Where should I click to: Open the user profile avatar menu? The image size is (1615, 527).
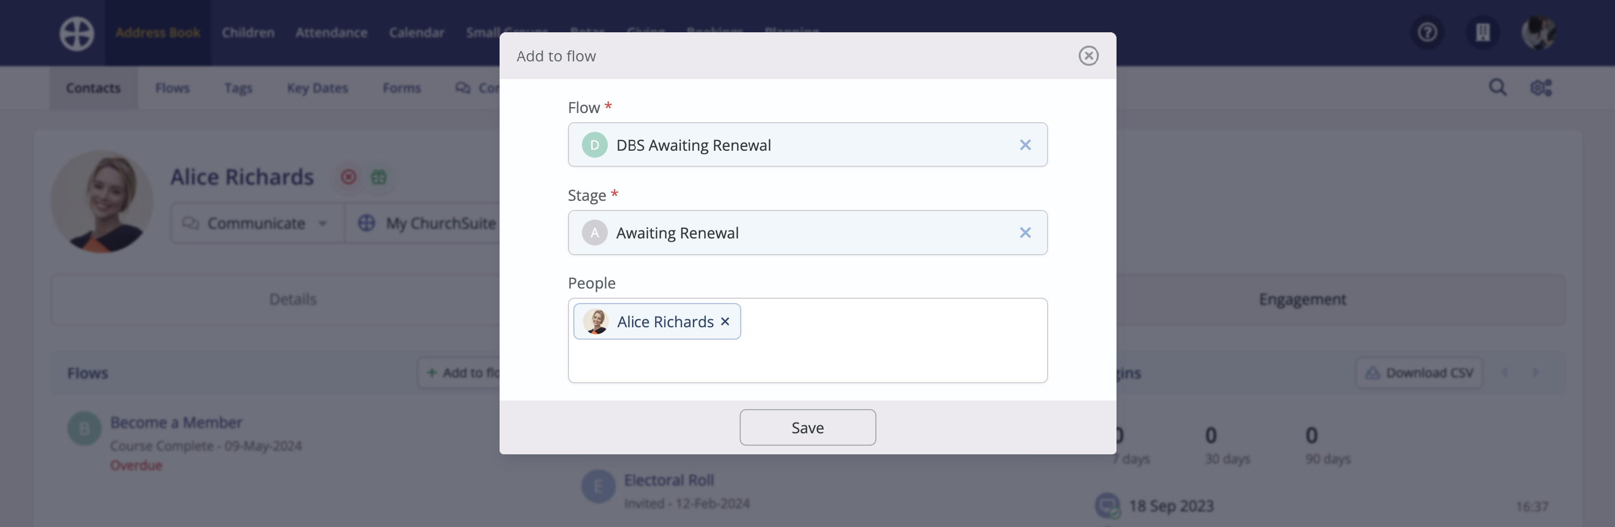tap(1538, 32)
